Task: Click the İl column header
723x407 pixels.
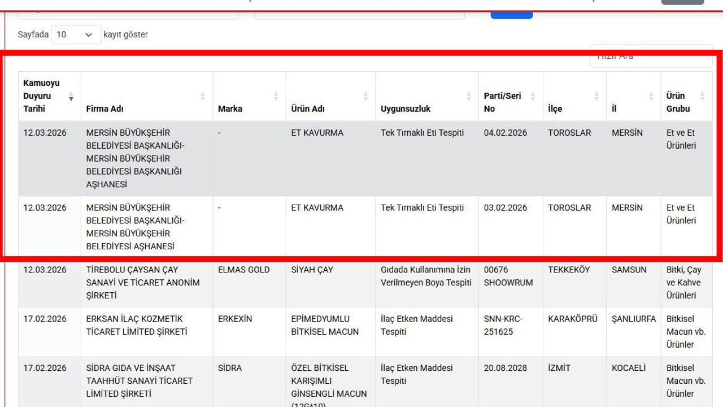Action: tap(614, 109)
